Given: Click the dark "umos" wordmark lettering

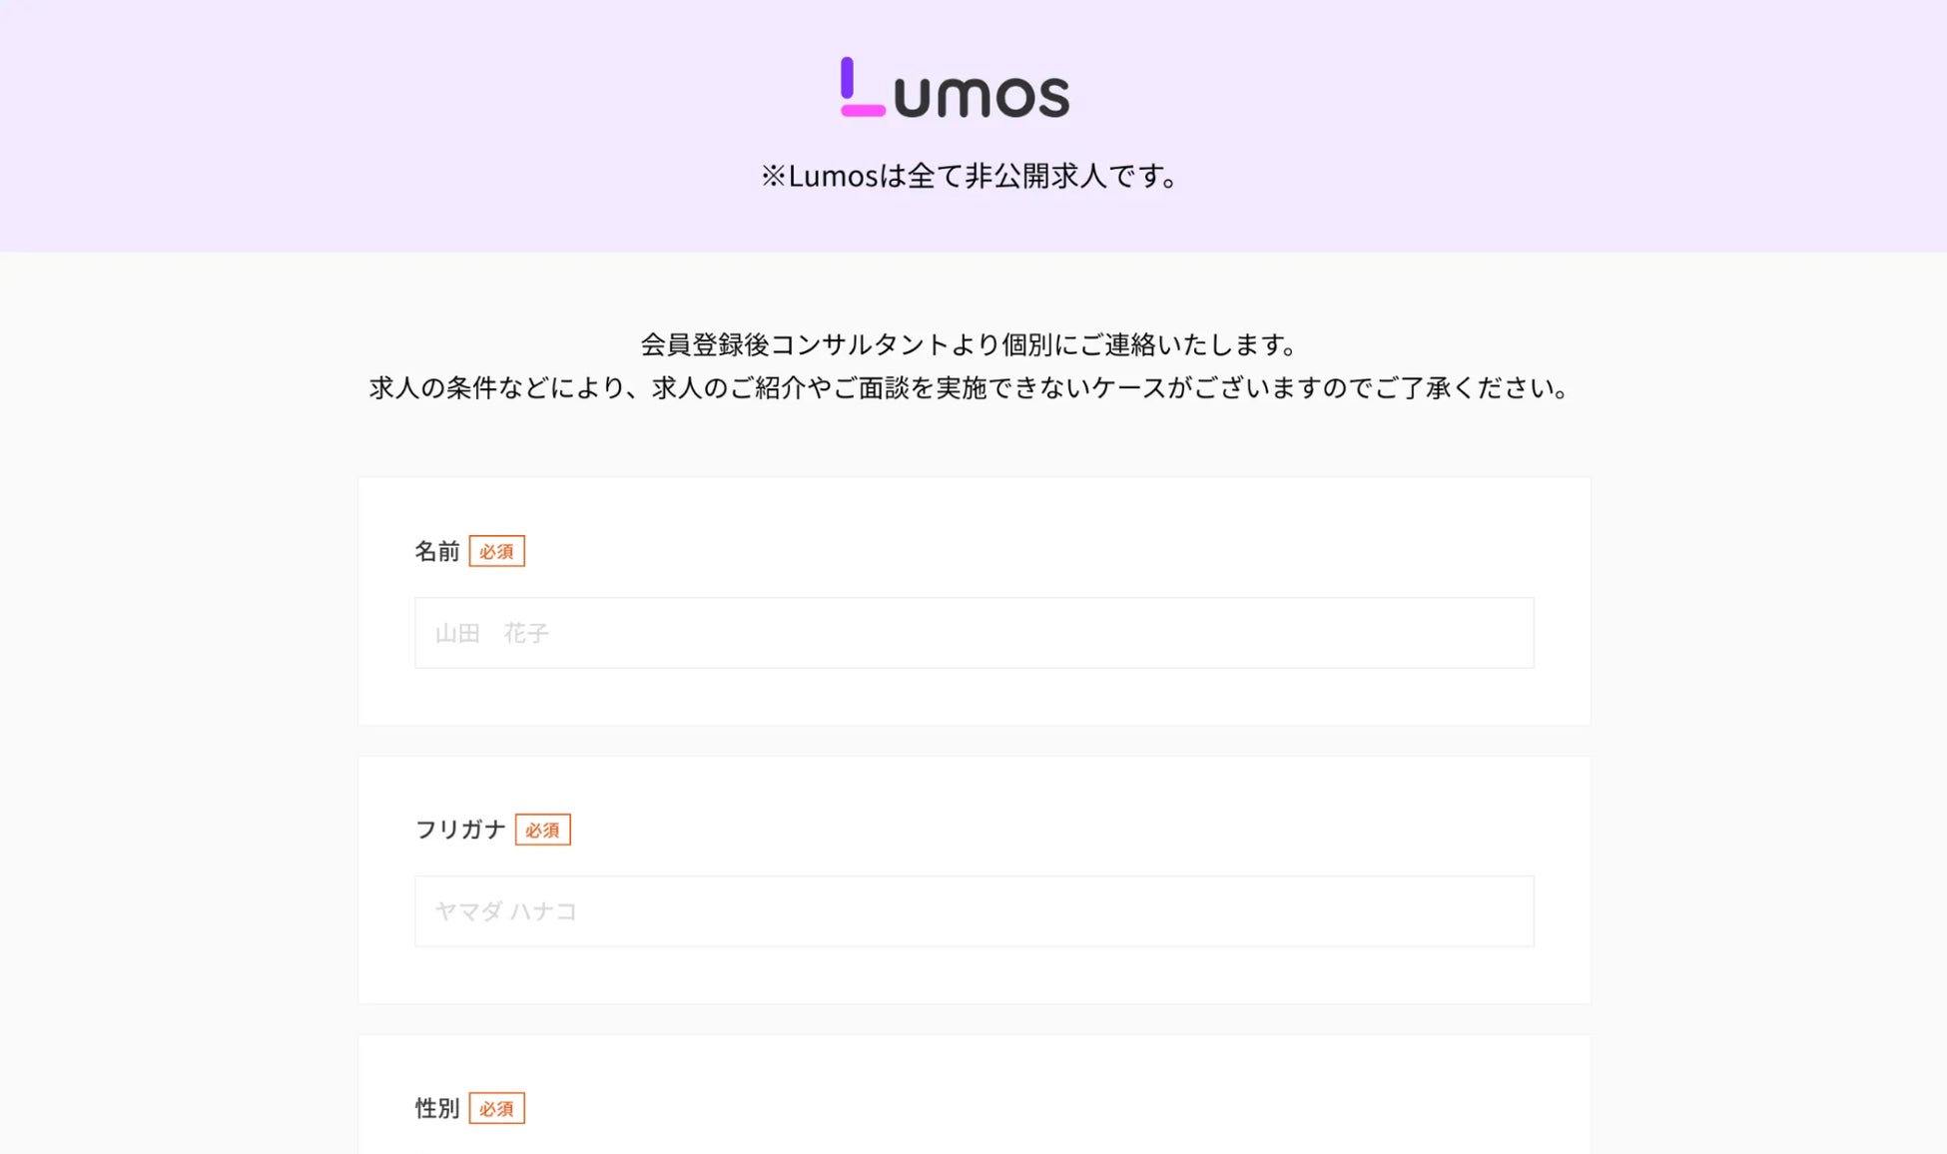Looking at the screenshot, I should click(981, 96).
